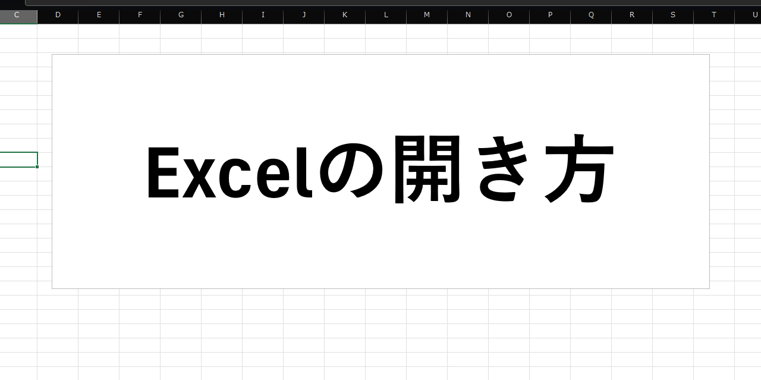Select column S header
Viewport: 761px width, 380px height.
673,15
